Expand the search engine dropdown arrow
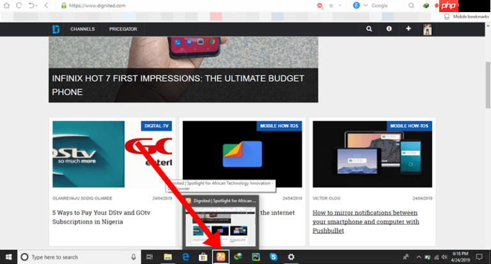Screen dimensions: 491x264 pyautogui.click(x=365, y=6)
